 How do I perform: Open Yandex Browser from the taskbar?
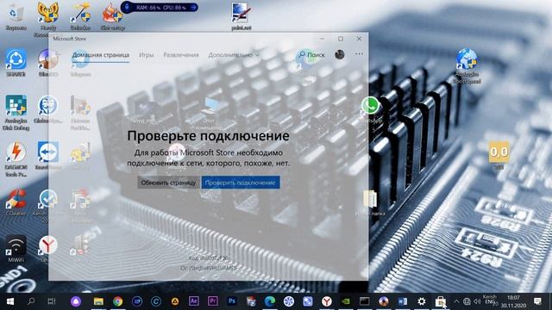point(327,301)
